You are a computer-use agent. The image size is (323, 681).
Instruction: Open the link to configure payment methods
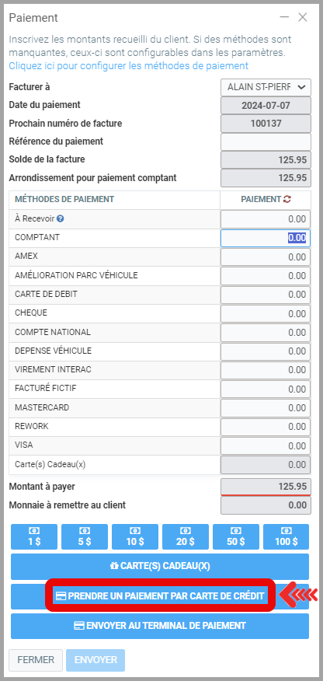129,66
